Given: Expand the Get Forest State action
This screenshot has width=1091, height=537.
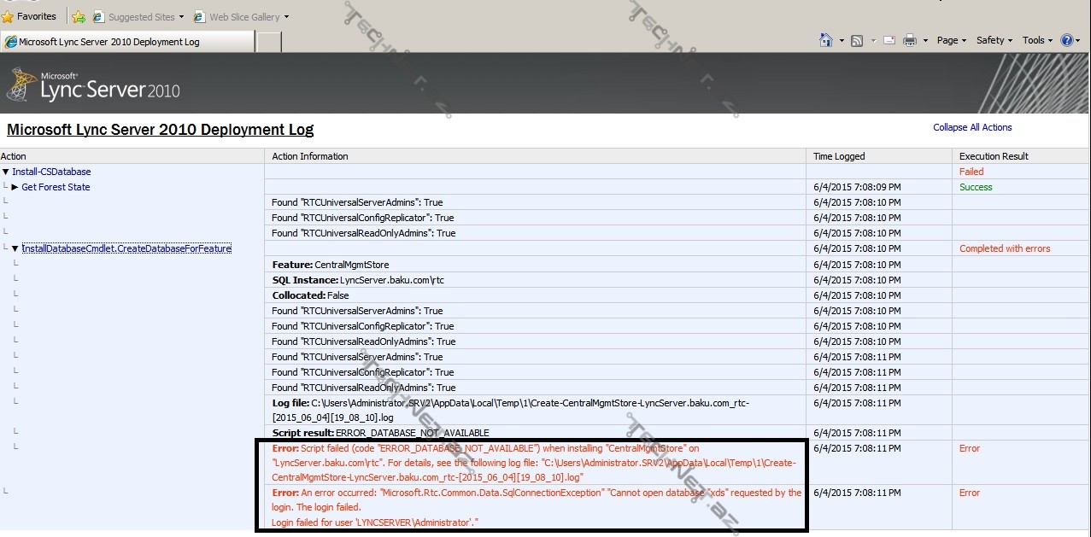Looking at the screenshot, I should [15, 187].
